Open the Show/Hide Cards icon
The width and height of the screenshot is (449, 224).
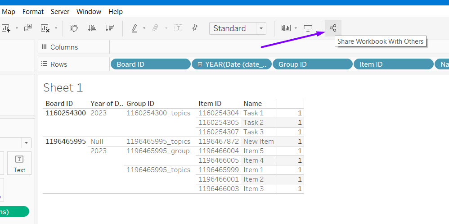coord(286,28)
